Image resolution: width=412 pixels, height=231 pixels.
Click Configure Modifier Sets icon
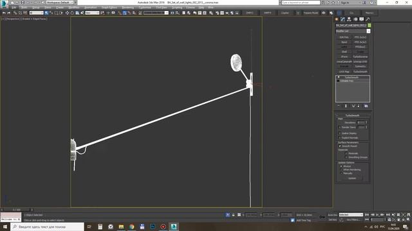(x=366, y=106)
